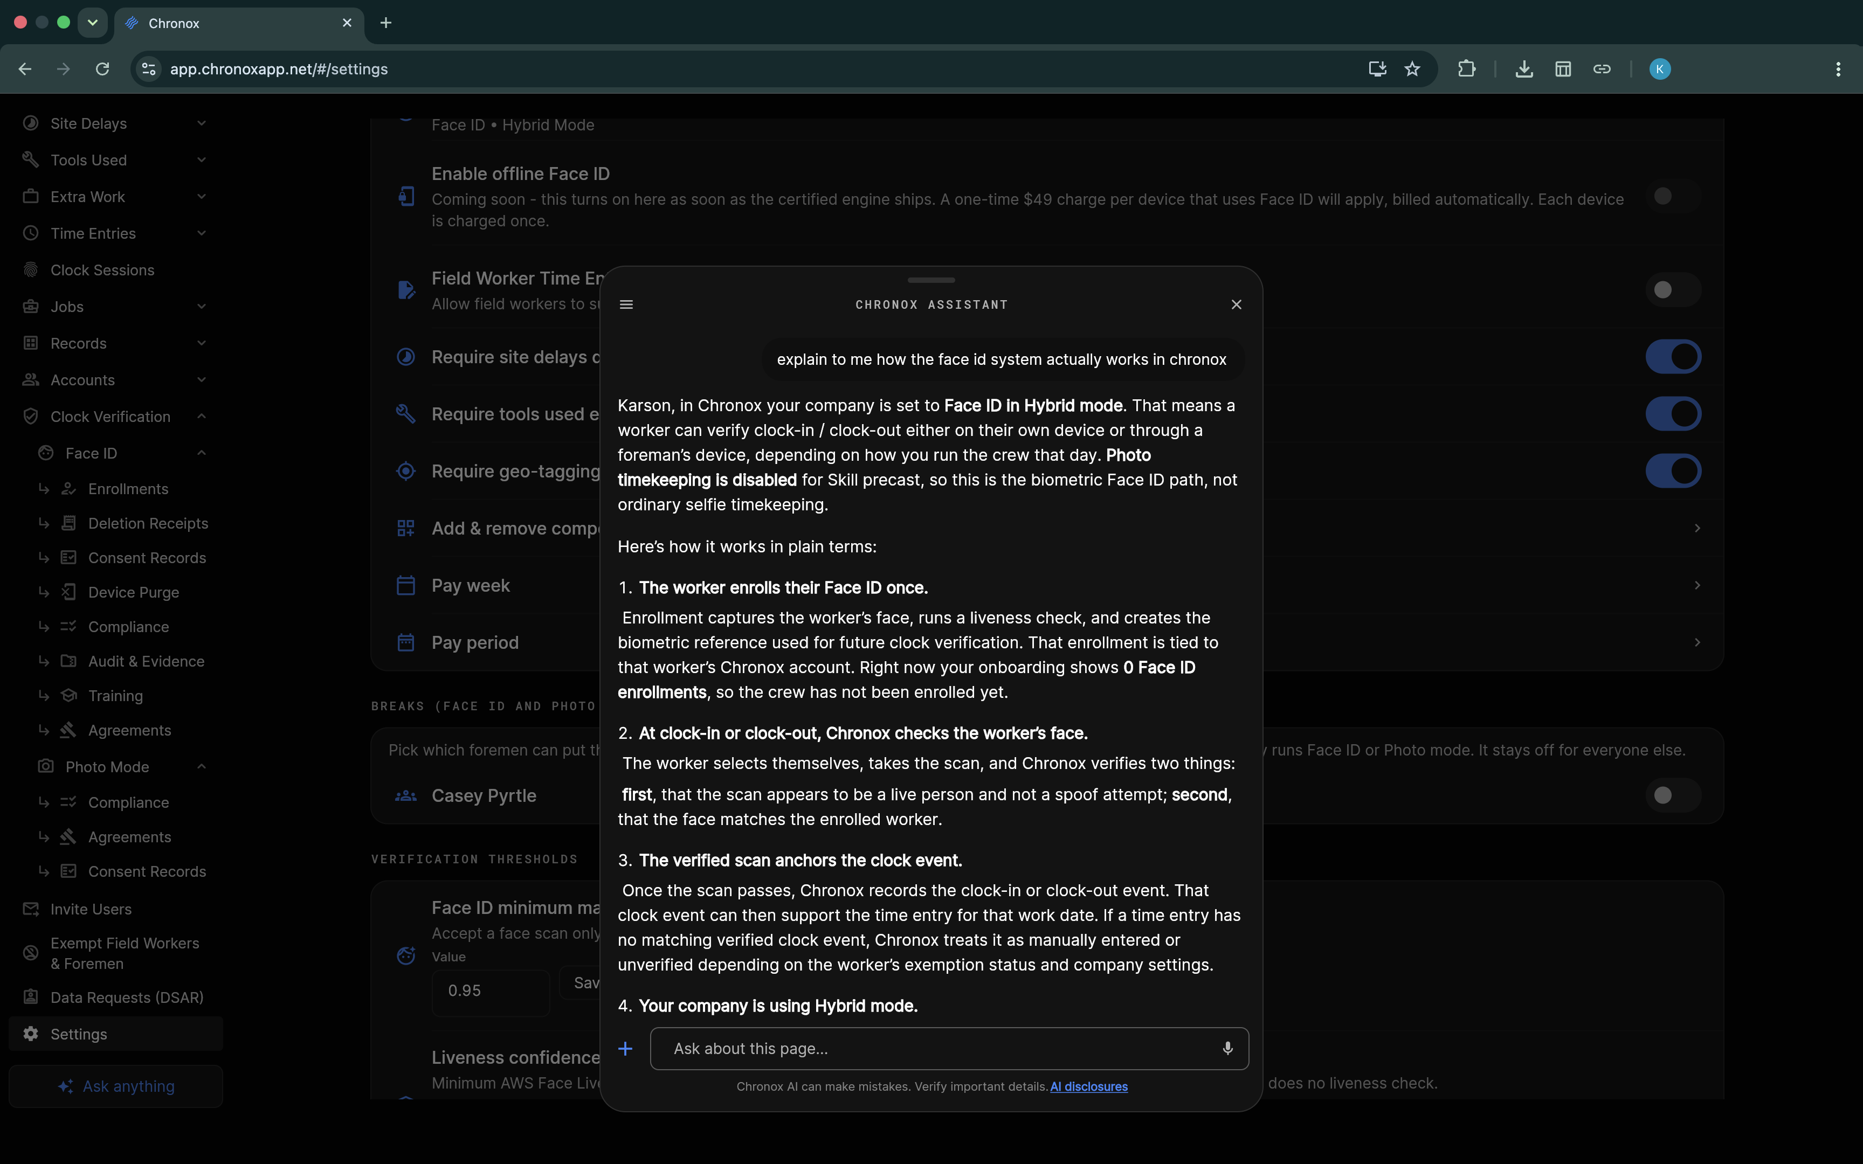Open Pay period settings arrow
The height and width of the screenshot is (1164, 1863).
pos(1697,642)
